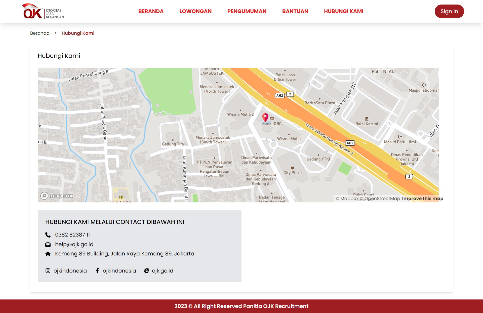Screen dimensions: 483x313
Task: Click Improve this map link
Action: coord(422,199)
